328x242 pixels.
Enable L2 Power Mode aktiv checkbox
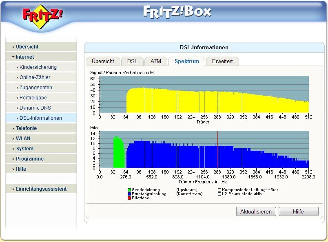219,194
